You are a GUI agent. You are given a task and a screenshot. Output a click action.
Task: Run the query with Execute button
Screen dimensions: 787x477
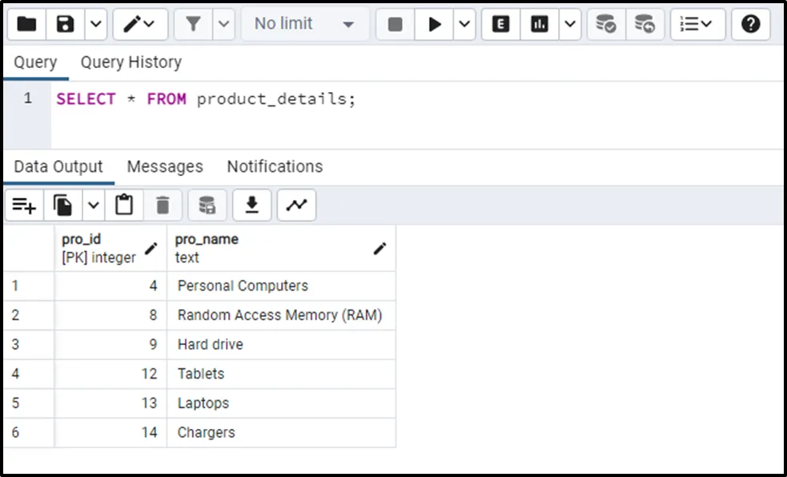(x=435, y=25)
